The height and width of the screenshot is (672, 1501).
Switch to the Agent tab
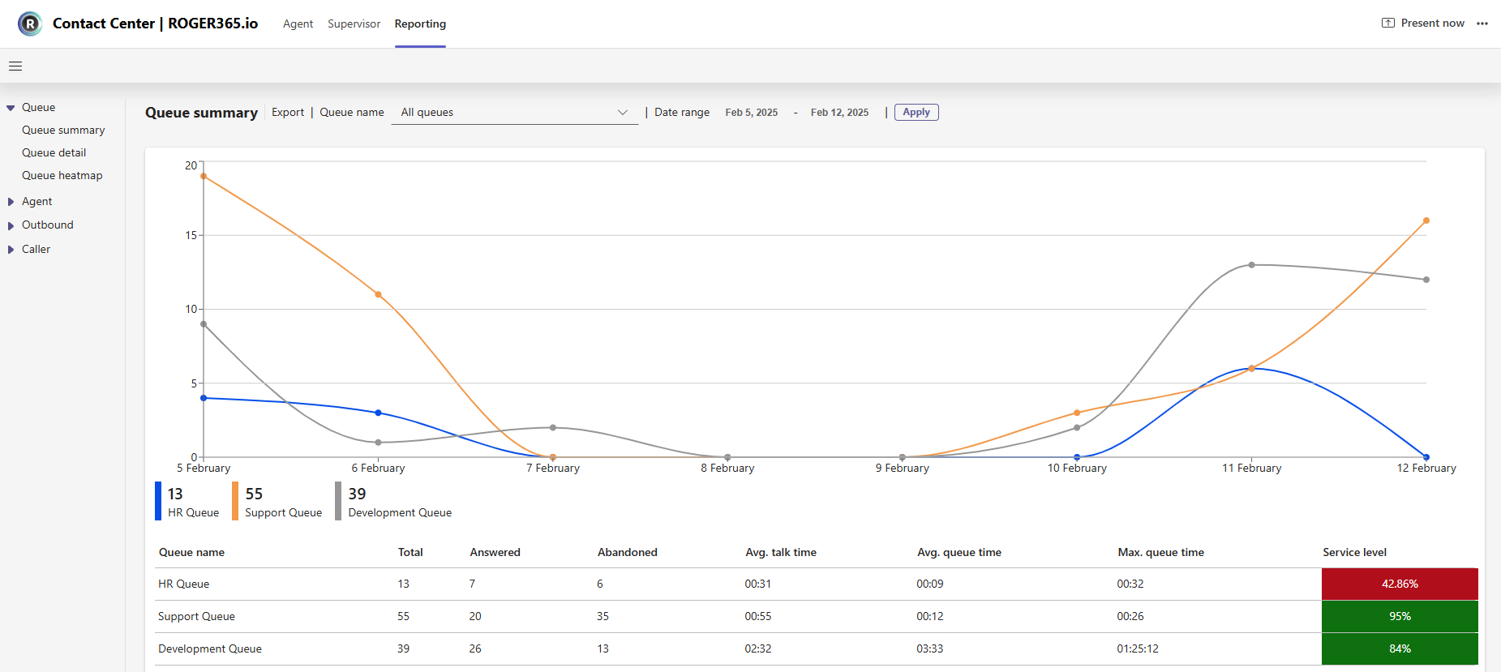tap(298, 24)
